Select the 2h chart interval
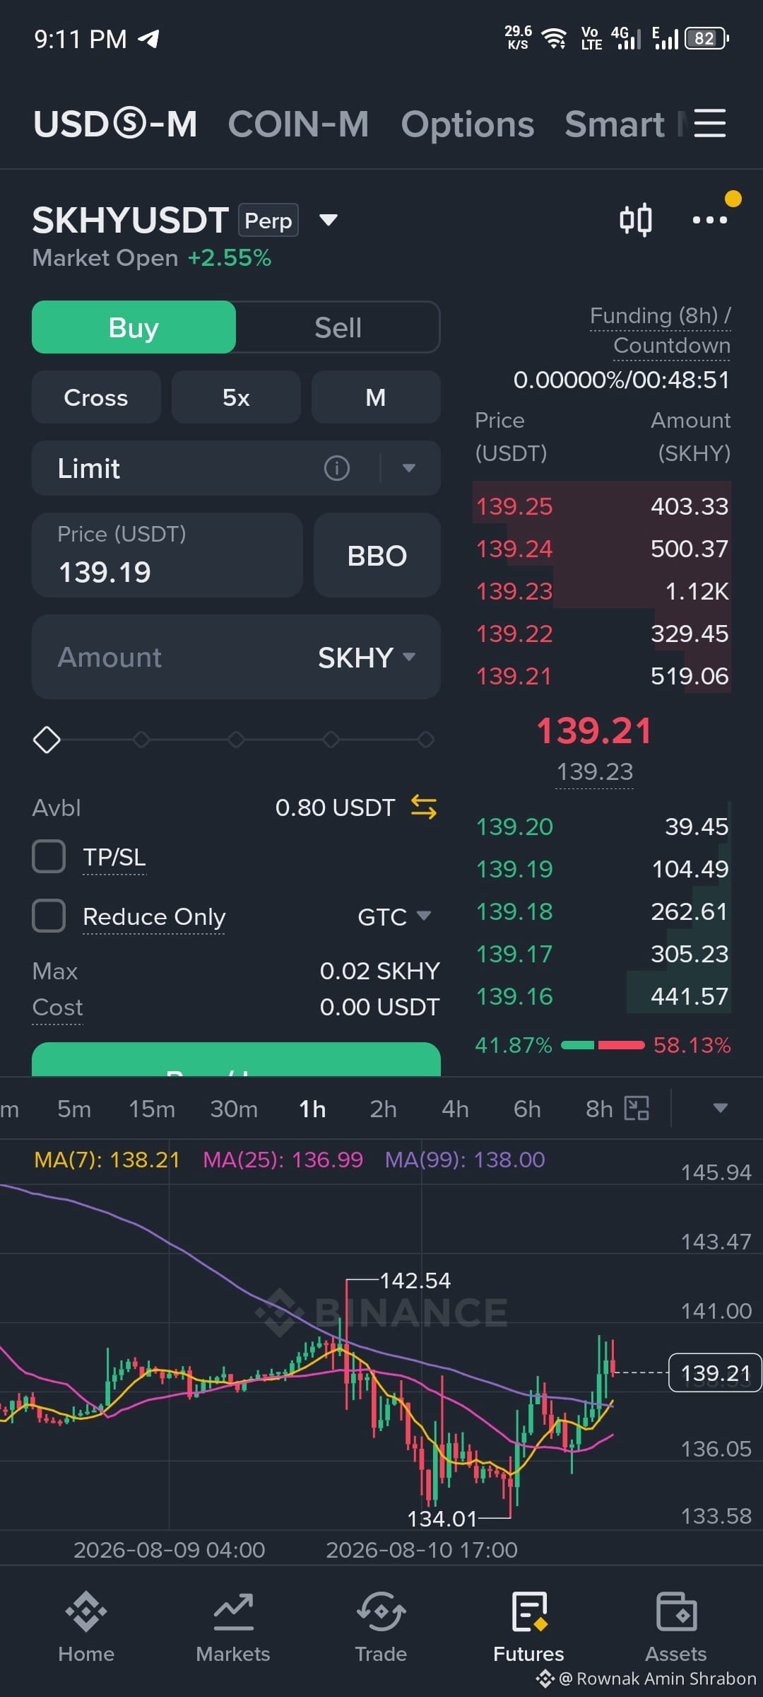 pyautogui.click(x=383, y=1109)
